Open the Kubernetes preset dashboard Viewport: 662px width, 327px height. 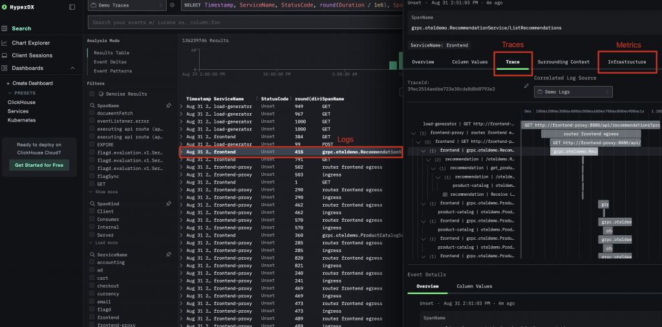point(21,120)
